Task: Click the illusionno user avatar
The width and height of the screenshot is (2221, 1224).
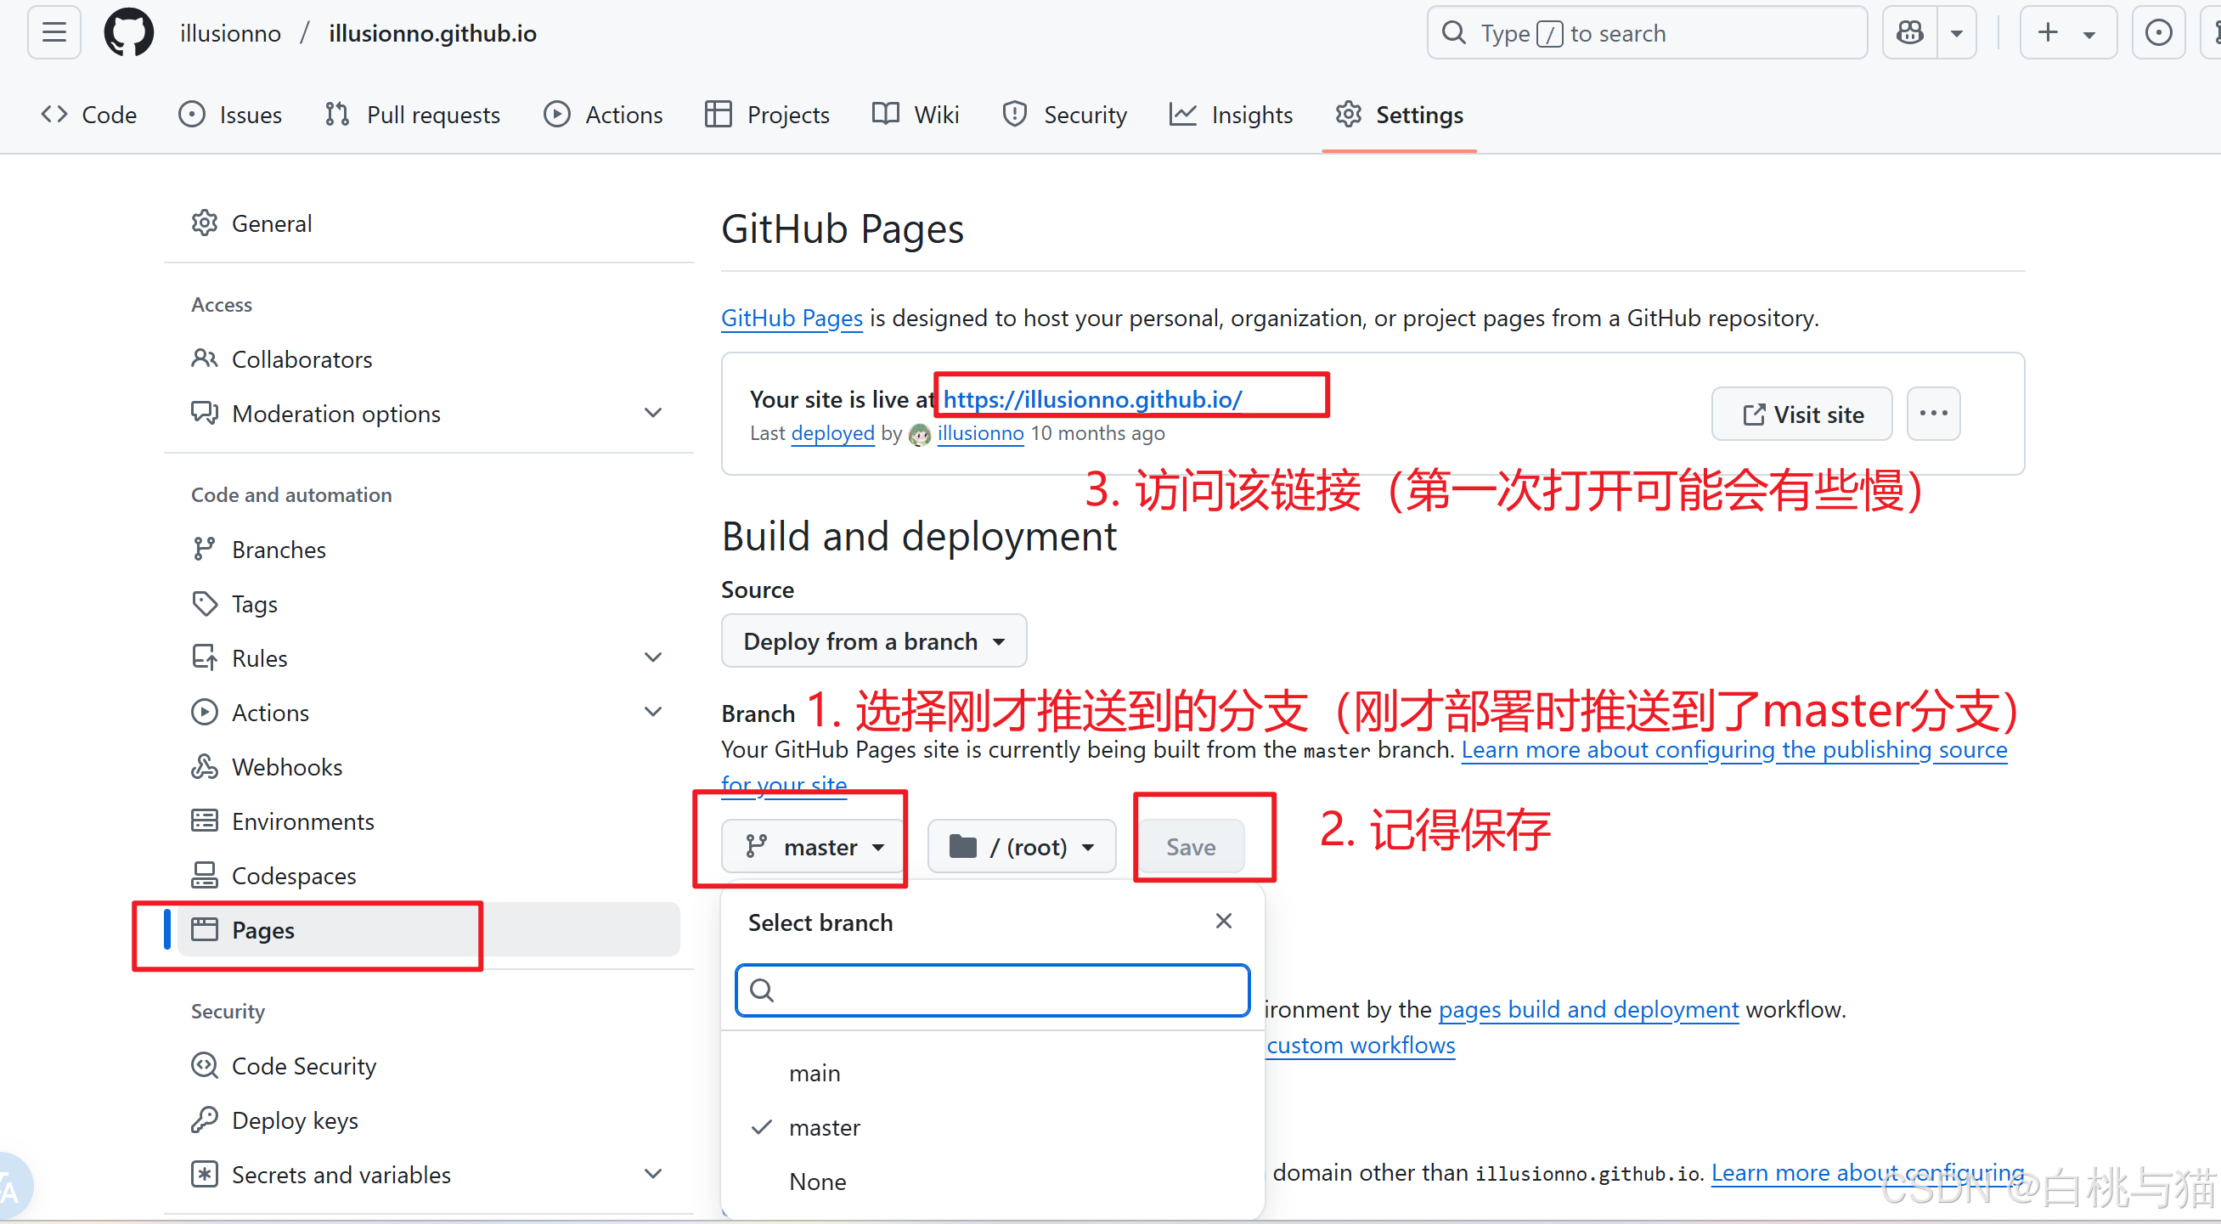Action: click(920, 434)
